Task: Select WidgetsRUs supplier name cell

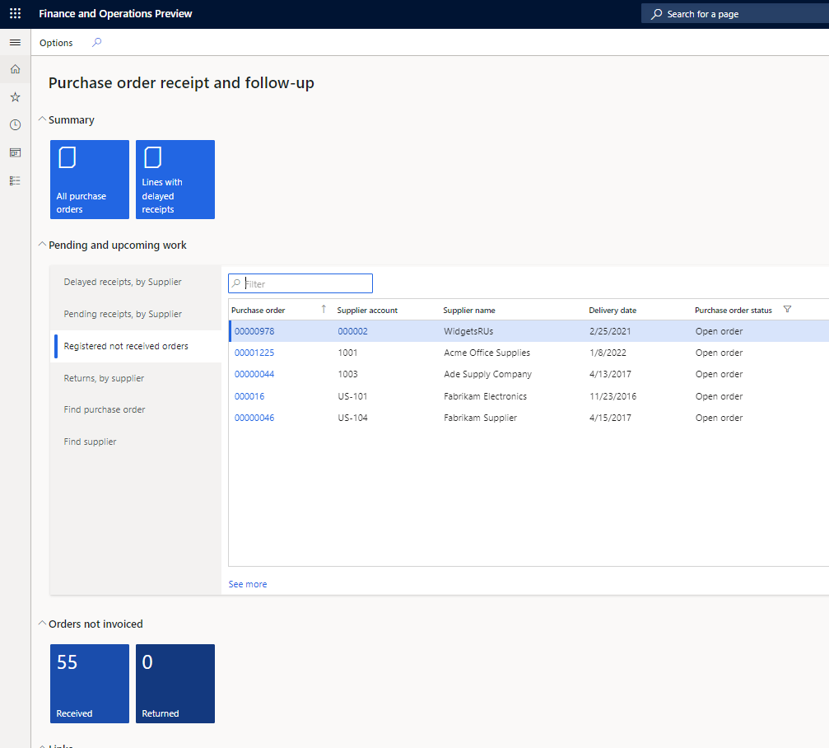Action: coord(468,332)
